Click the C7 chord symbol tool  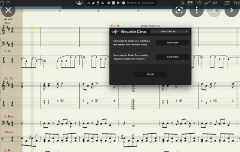coord(215,3)
